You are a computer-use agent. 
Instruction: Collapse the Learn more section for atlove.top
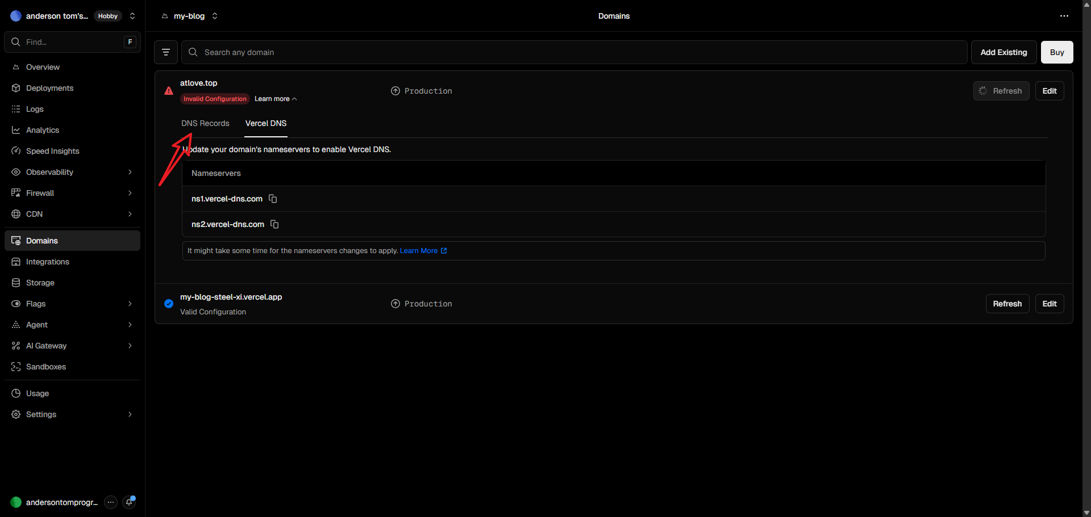coord(276,99)
